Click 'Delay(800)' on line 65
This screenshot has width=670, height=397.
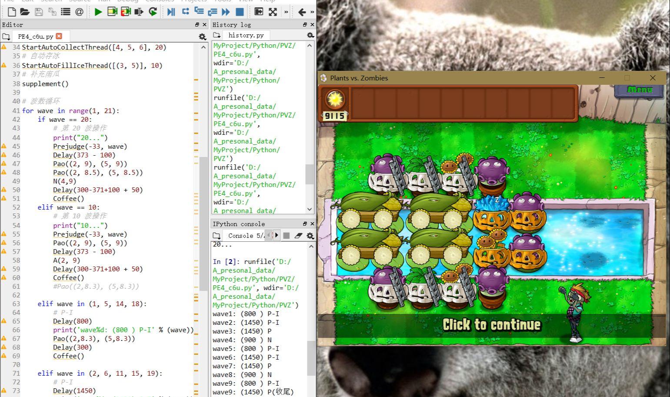click(73, 321)
